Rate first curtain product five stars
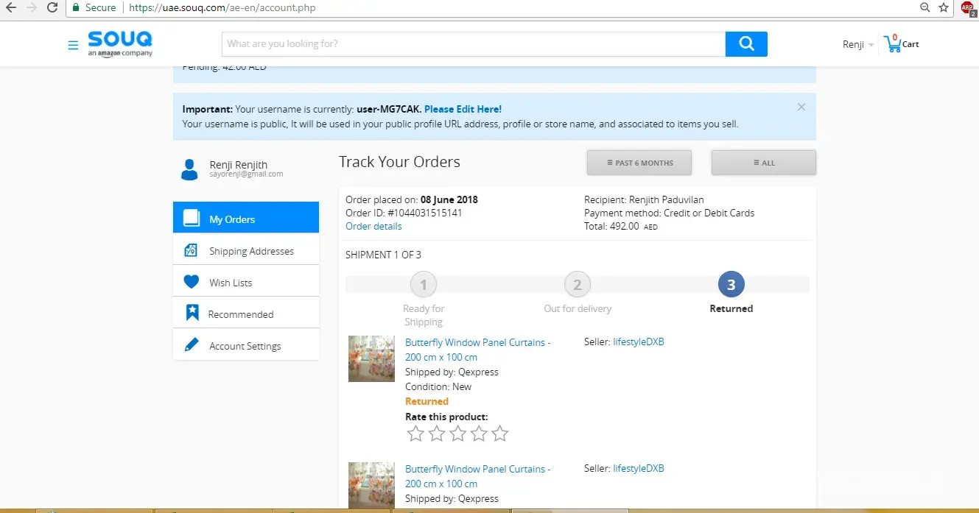The image size is (979, 513). [x=500, y=434]
